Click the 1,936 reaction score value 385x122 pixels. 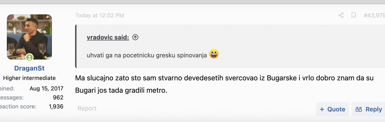(x=56, y=107)
